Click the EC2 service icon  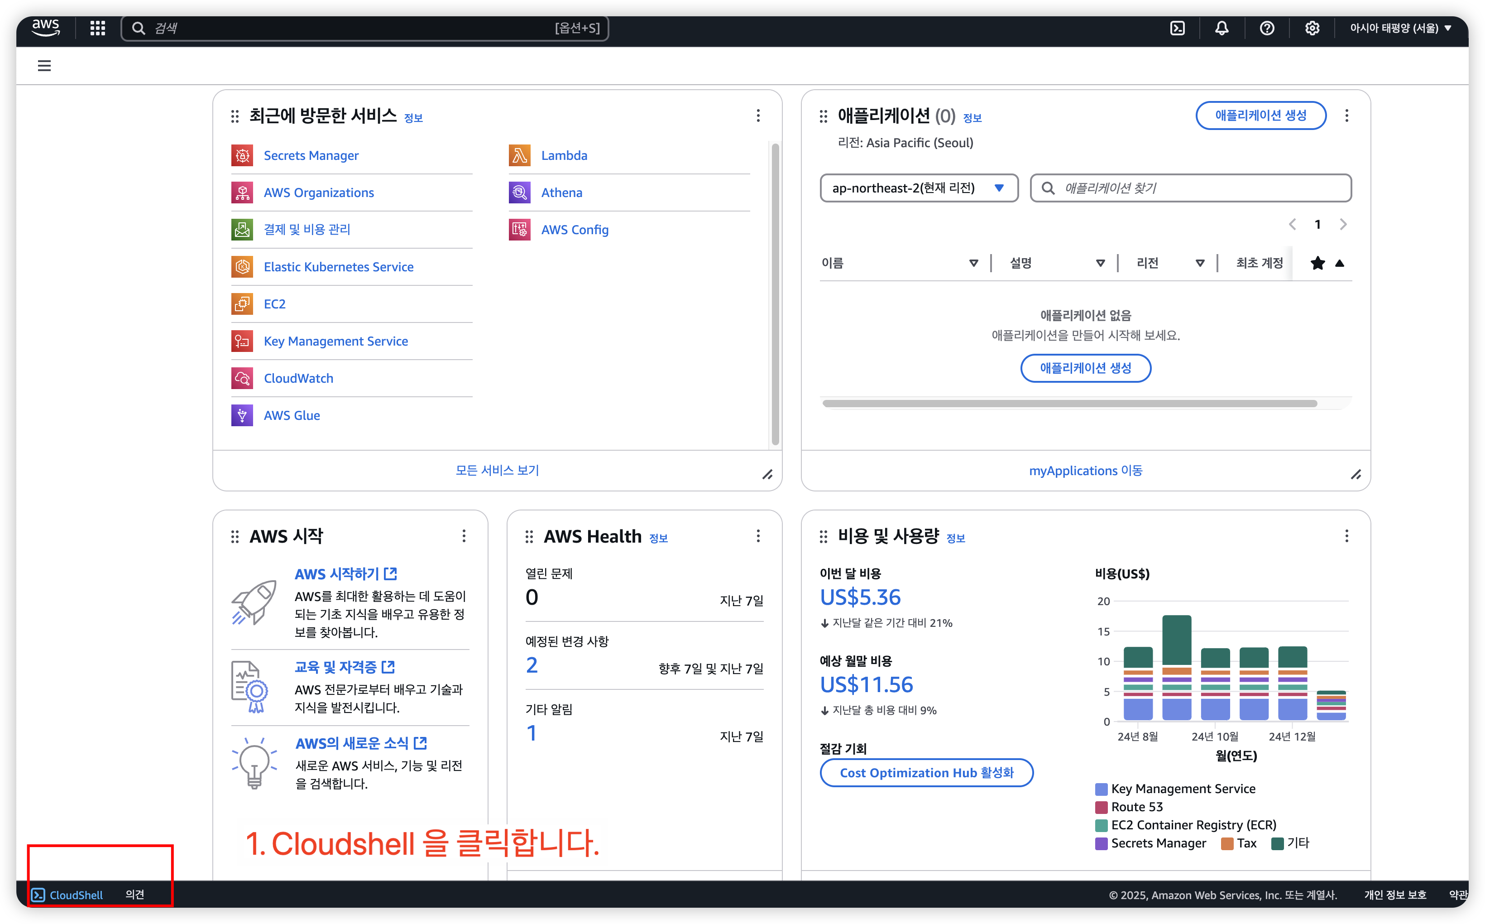point(242,304)
